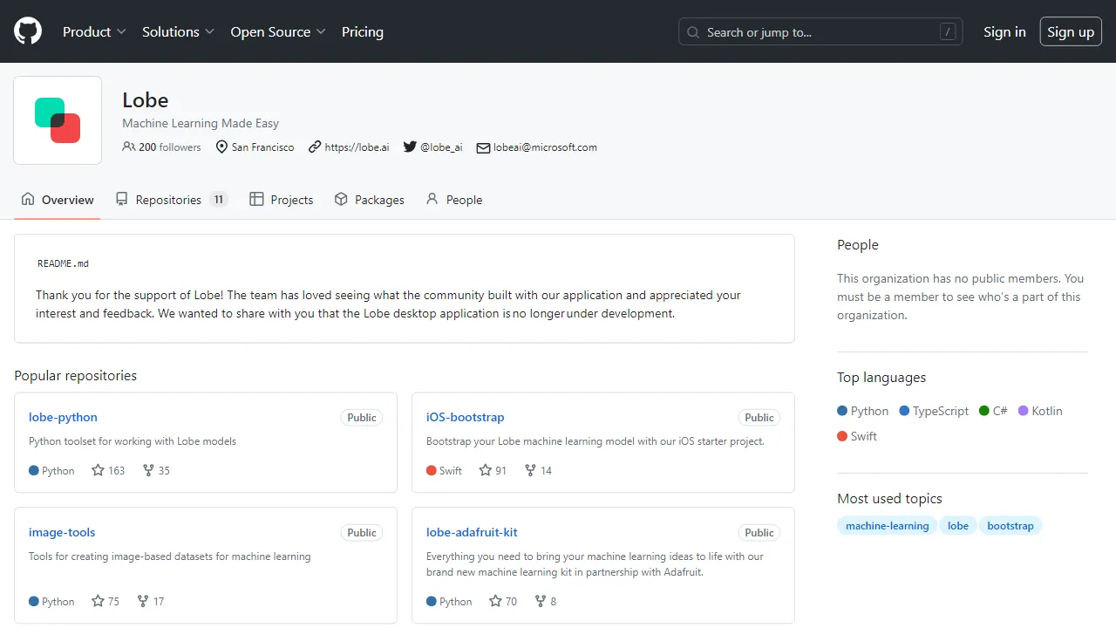Click the README.md file label

pyautogui.click(x=63, y=263)
